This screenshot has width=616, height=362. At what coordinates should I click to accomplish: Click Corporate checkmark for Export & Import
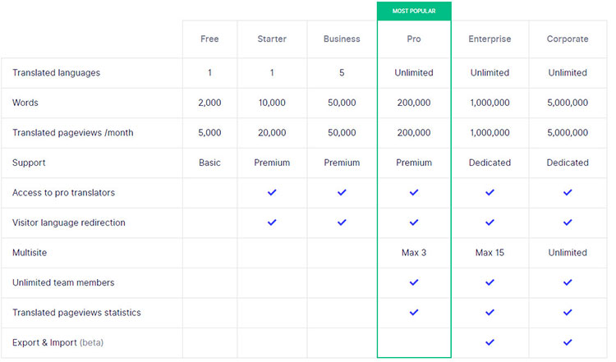coord(568,342)
